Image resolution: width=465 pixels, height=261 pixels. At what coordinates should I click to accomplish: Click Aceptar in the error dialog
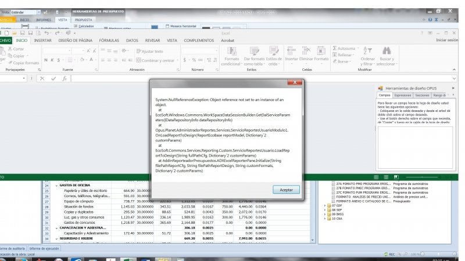coord(286,189)
